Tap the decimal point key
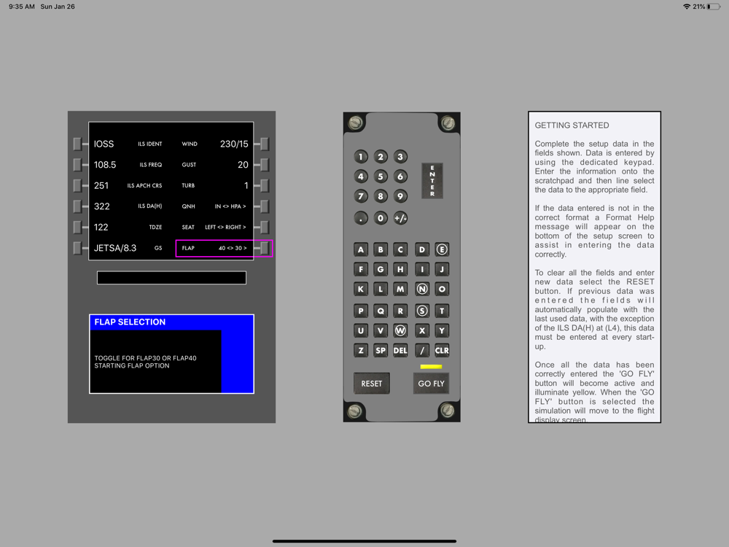729x547 pixels. pyautogui.click(x=361, y=218)
